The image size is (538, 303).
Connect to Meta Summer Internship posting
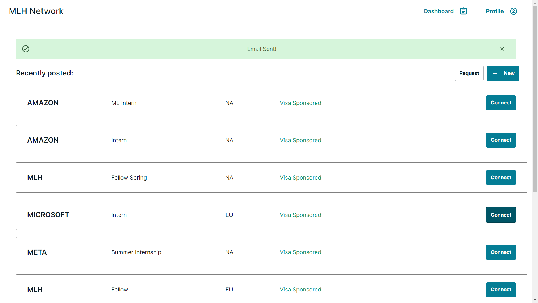point(501,252)
